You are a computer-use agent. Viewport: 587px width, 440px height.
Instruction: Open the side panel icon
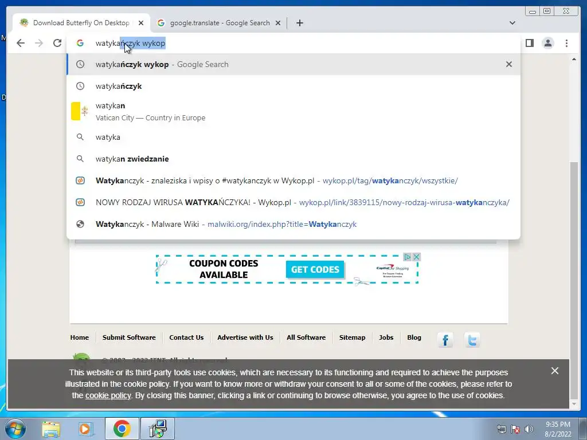point(529,43)
